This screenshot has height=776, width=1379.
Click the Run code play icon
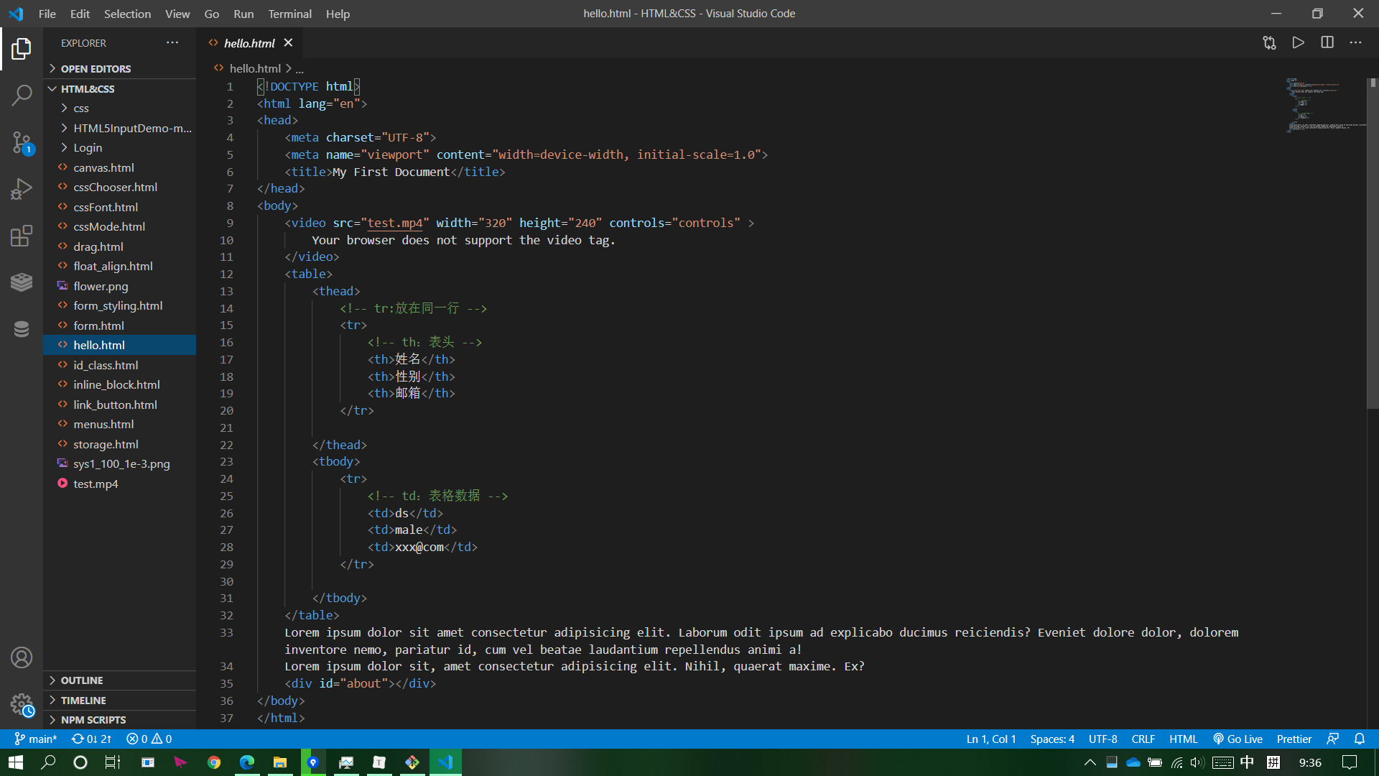pos(1298,42)
